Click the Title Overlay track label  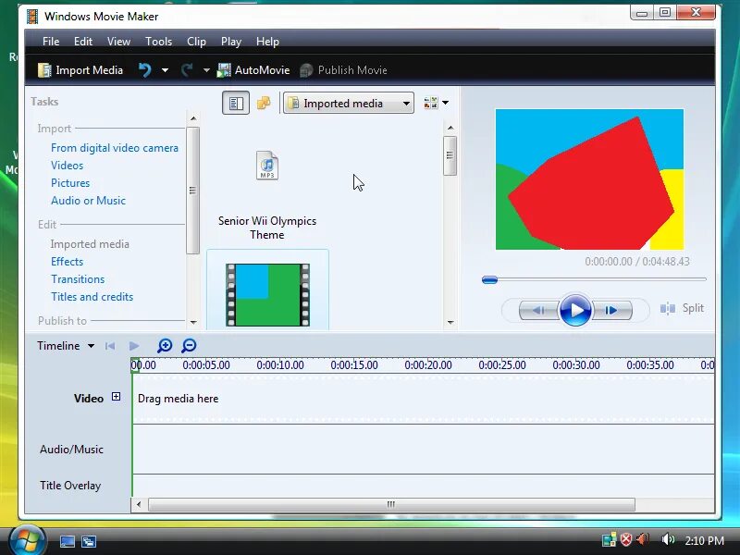pos(70,485)
